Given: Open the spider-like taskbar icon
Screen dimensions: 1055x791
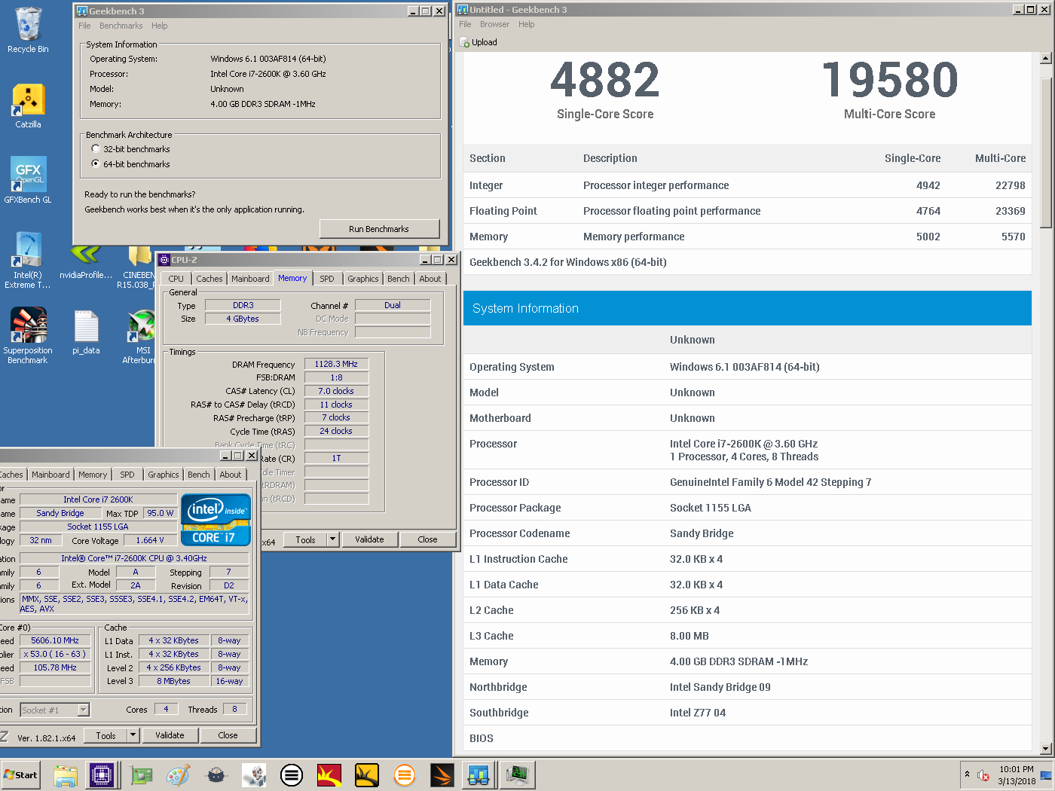Looking at the screenshot, I should pyautogui.click(x=216, y=774).
